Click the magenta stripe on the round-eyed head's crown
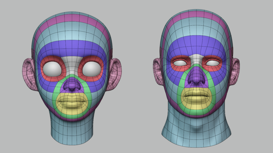 point(72,18)
